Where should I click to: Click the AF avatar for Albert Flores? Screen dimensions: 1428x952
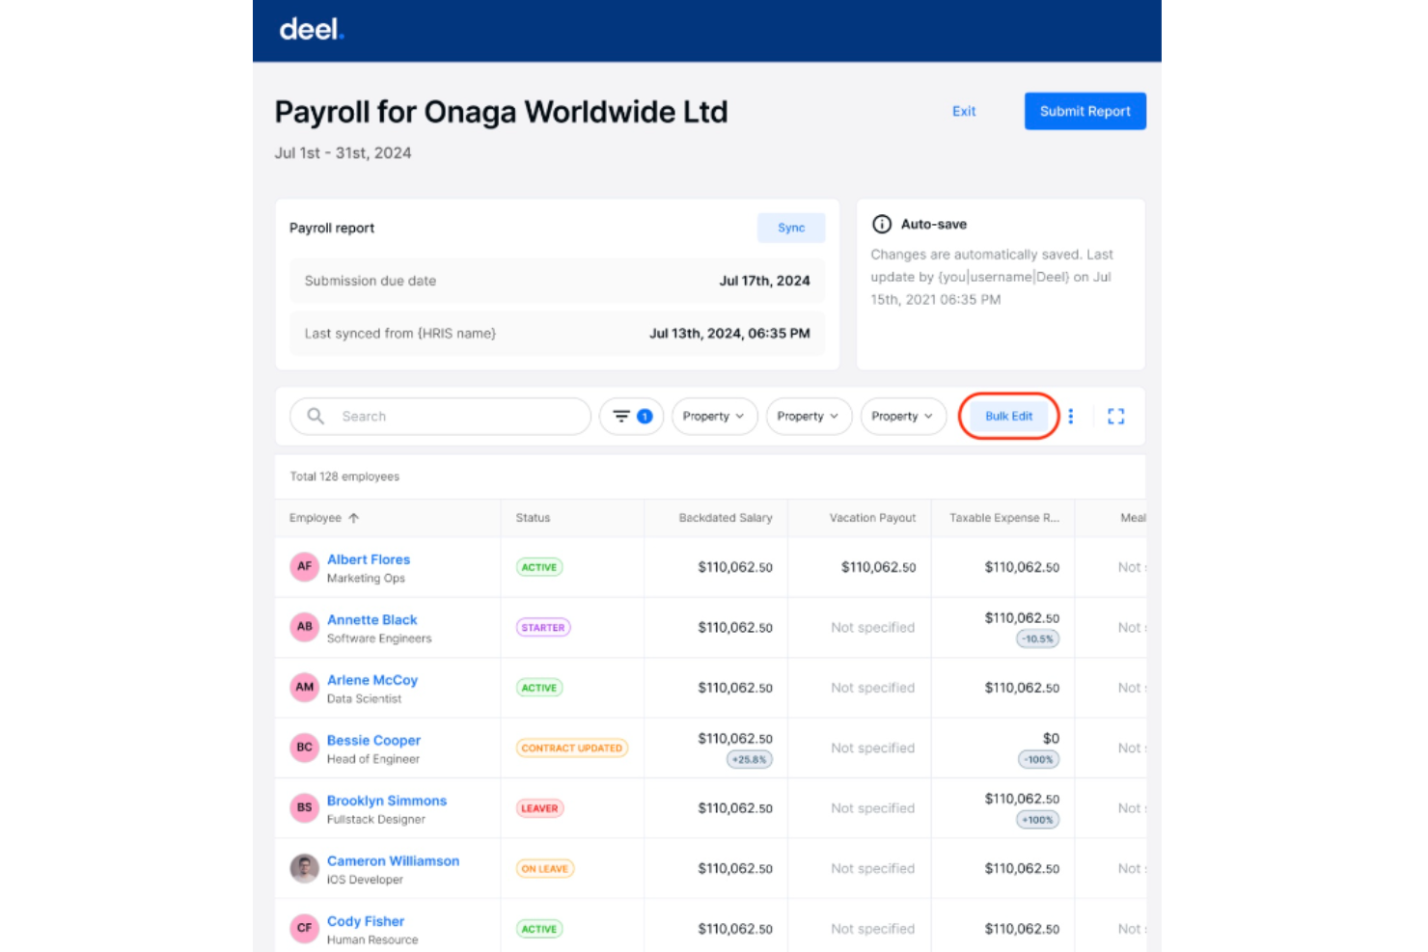point(305,567)
